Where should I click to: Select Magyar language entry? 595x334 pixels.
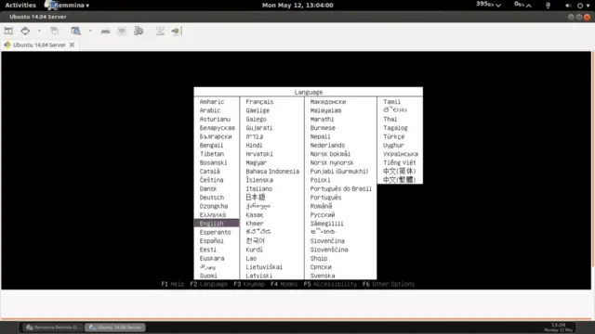tap(257, 163)
